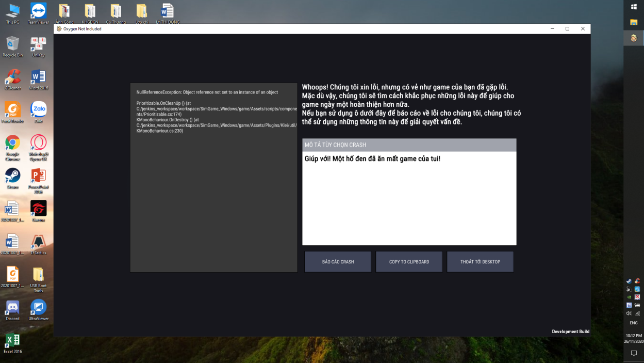Screen dimensions: 644x363
Task: Launch Word 2016 from desktop
Action: [x=39, y=80]
